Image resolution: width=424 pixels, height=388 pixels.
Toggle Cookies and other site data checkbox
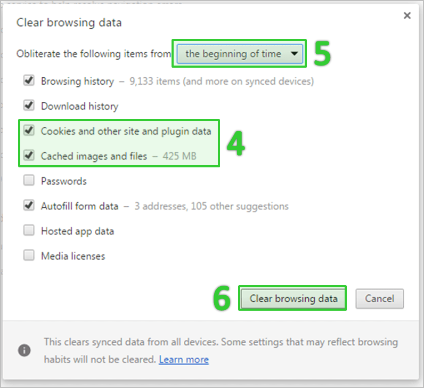click(x=29, y=131)
